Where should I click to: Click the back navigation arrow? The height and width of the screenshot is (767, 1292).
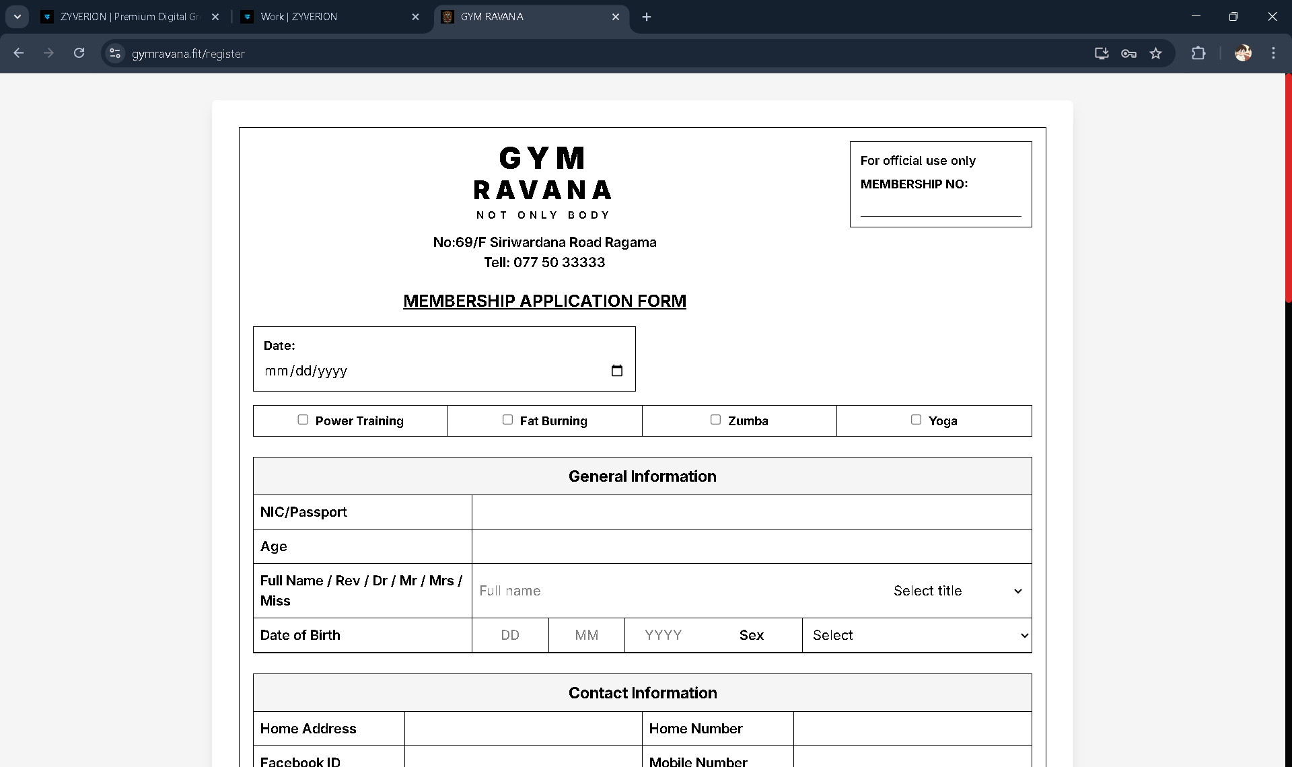(18, 53)
